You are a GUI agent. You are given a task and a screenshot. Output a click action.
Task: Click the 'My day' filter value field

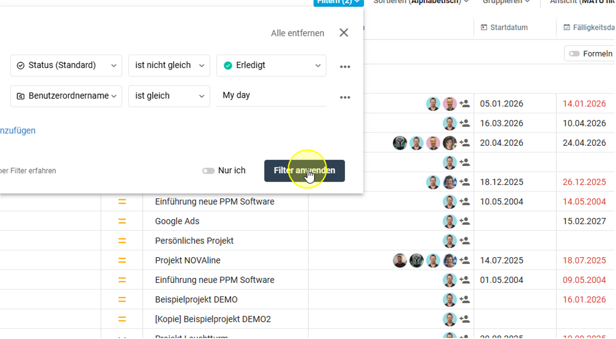tap(271, 96)
